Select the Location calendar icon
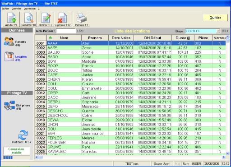The image size is (231, 167). pyautogui.click(x=9, y=56)
